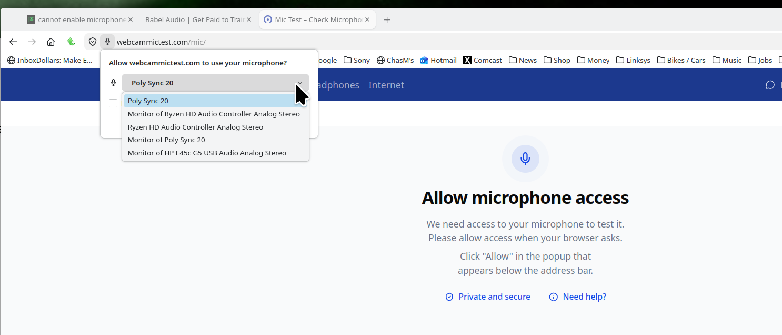Close the Mic Test tab

tap(367, 19)
